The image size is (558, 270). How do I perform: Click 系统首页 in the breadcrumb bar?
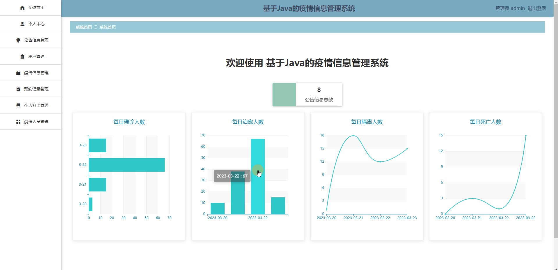point(84,27)
